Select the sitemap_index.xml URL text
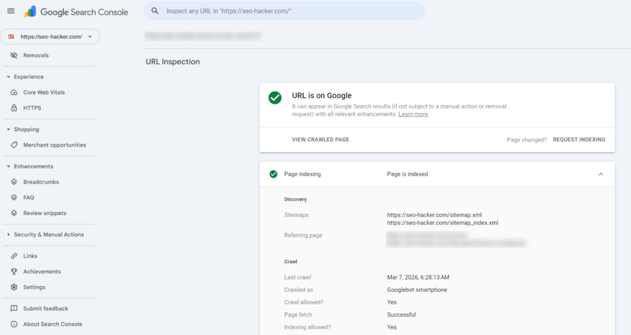631x335 pixels. [x=442, y=223]
